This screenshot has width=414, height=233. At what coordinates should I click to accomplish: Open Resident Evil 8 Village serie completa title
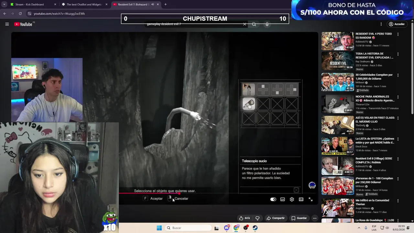(374, 161)
